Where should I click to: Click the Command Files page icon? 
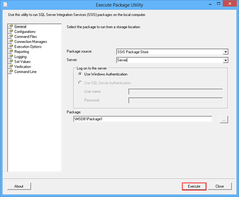point(11,37)
